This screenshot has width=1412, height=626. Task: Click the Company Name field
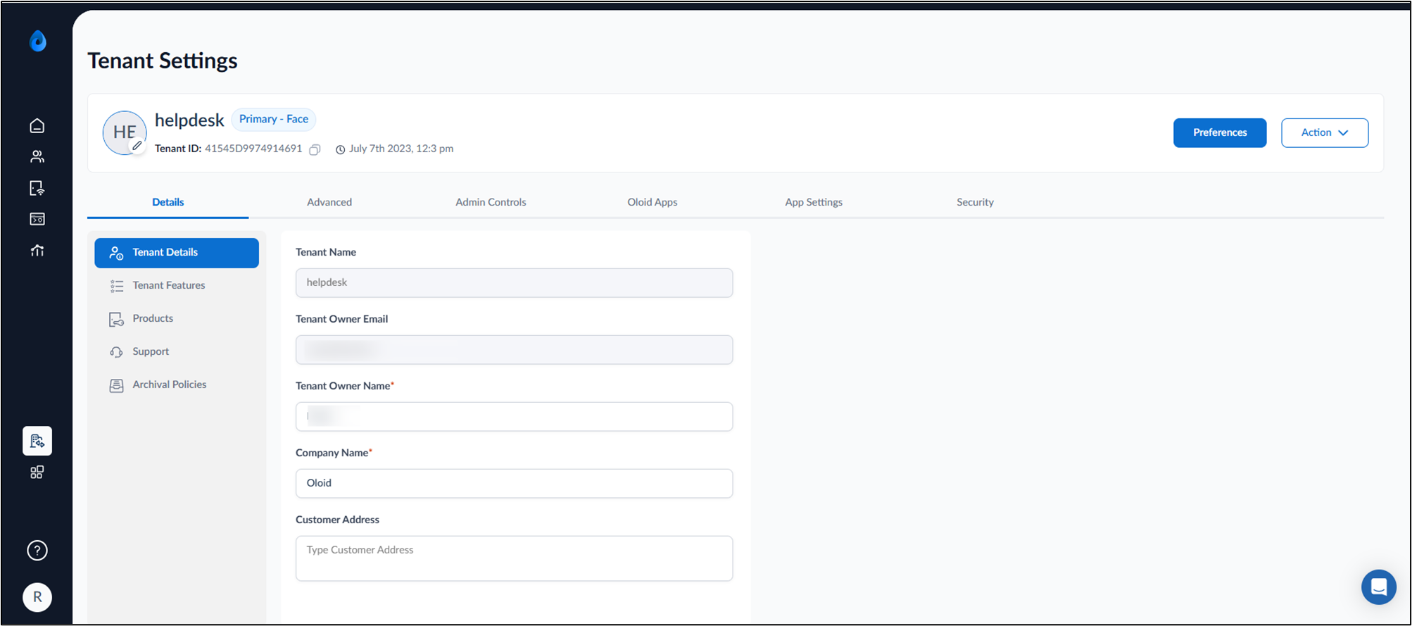point(514,484)
